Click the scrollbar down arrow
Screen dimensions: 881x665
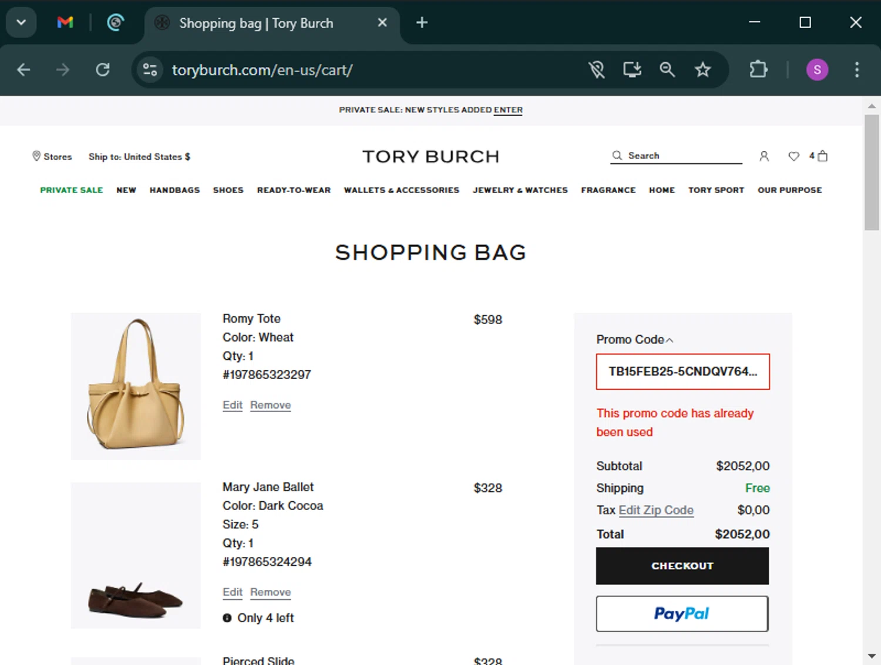[x=872, y=656]
